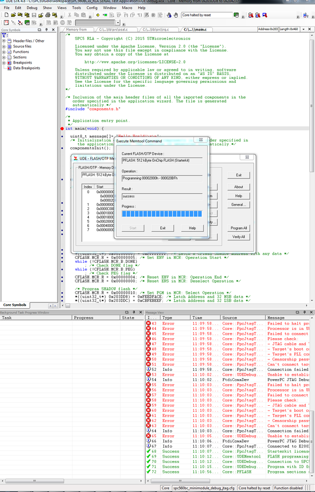Expand the Source files tree node
This screenshot has width=315, height=492.
(x=4, y=46)
